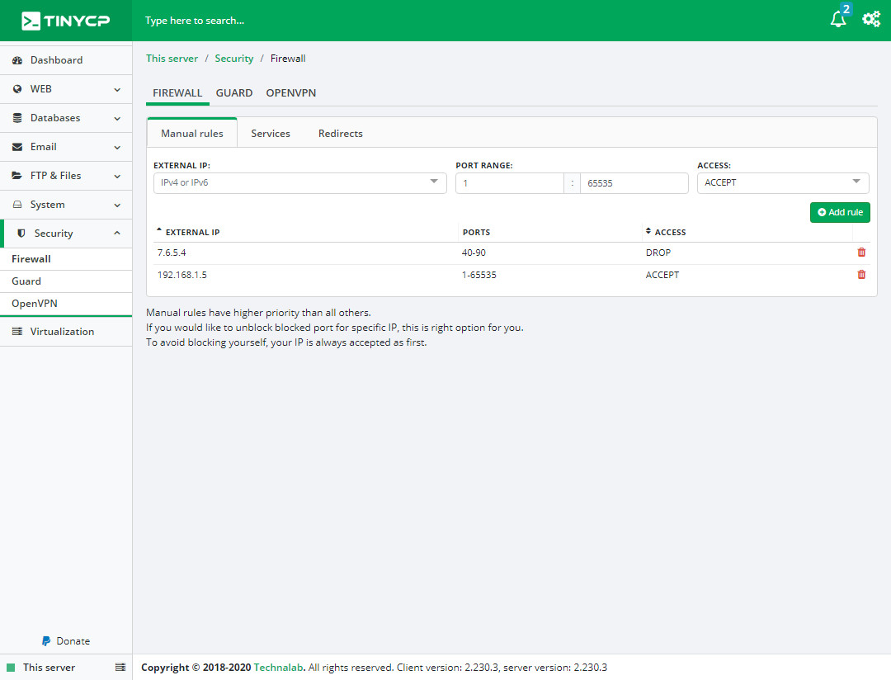Screen dimensions: 891x680
Task: Open the notifications bell
Action: tap(838, 19)
